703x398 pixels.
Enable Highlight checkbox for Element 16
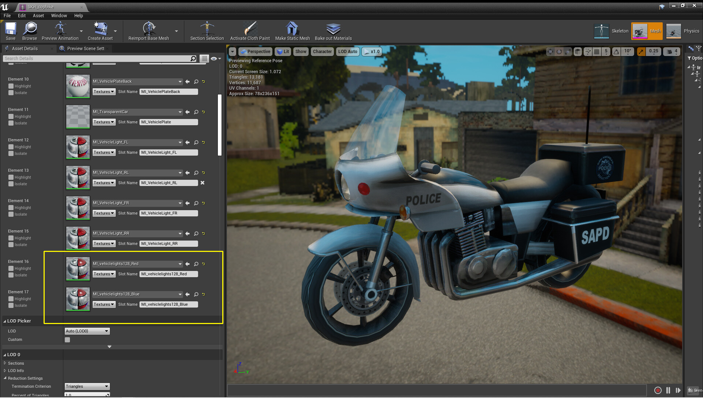(11, 268)
